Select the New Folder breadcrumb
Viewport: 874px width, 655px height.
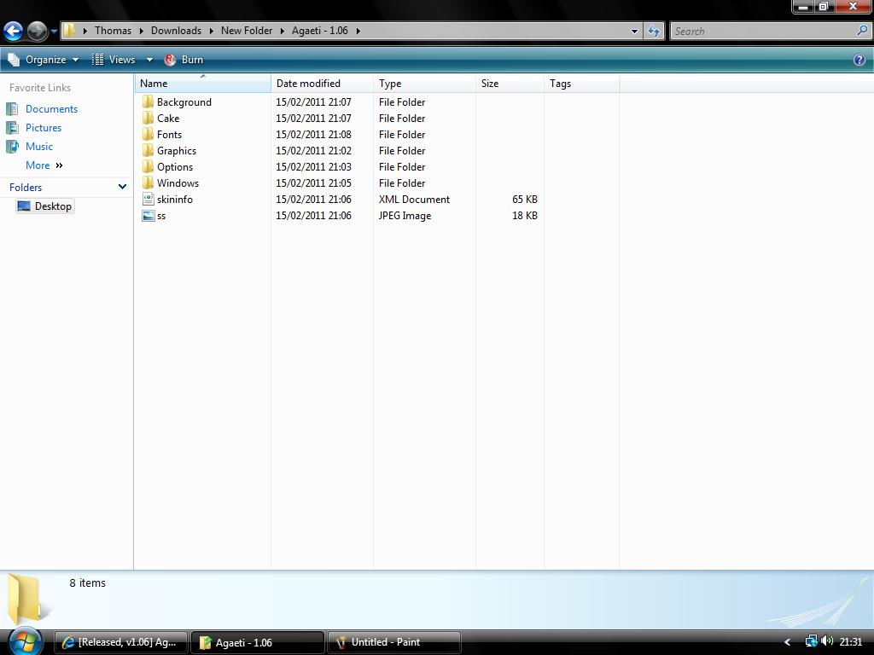click(247, 31)
